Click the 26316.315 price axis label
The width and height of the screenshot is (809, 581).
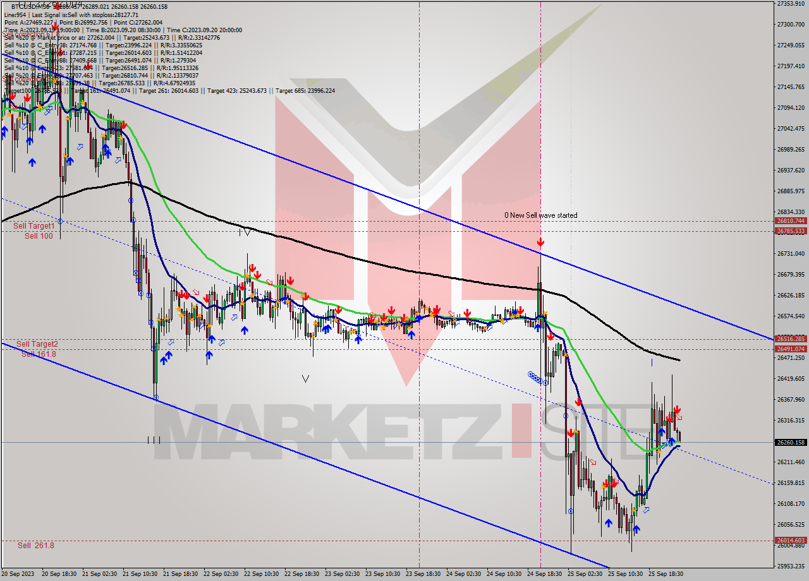[791, 420]
